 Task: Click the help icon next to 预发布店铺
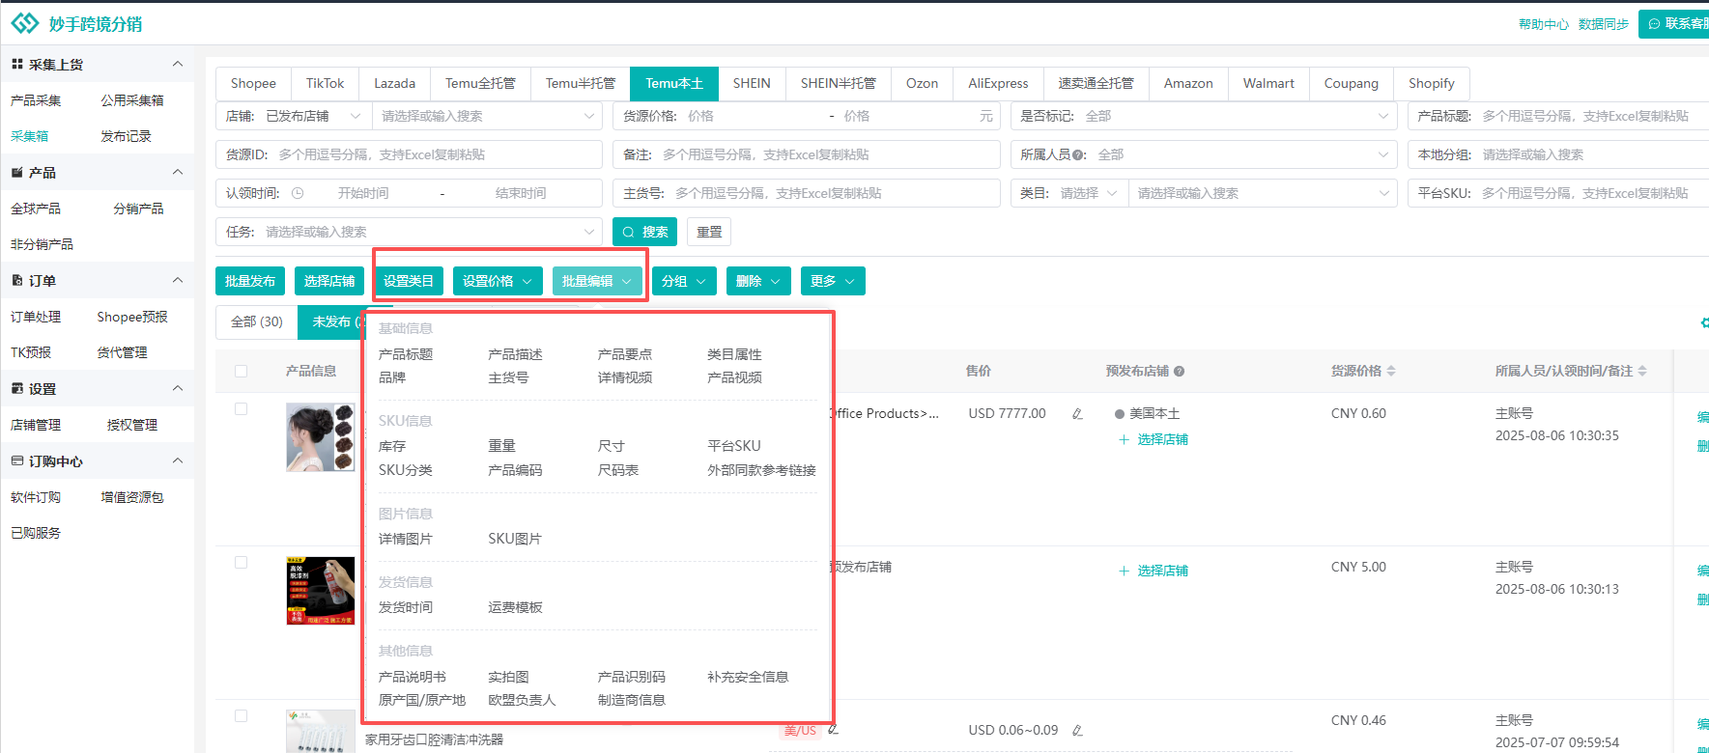click(1180, 372)
